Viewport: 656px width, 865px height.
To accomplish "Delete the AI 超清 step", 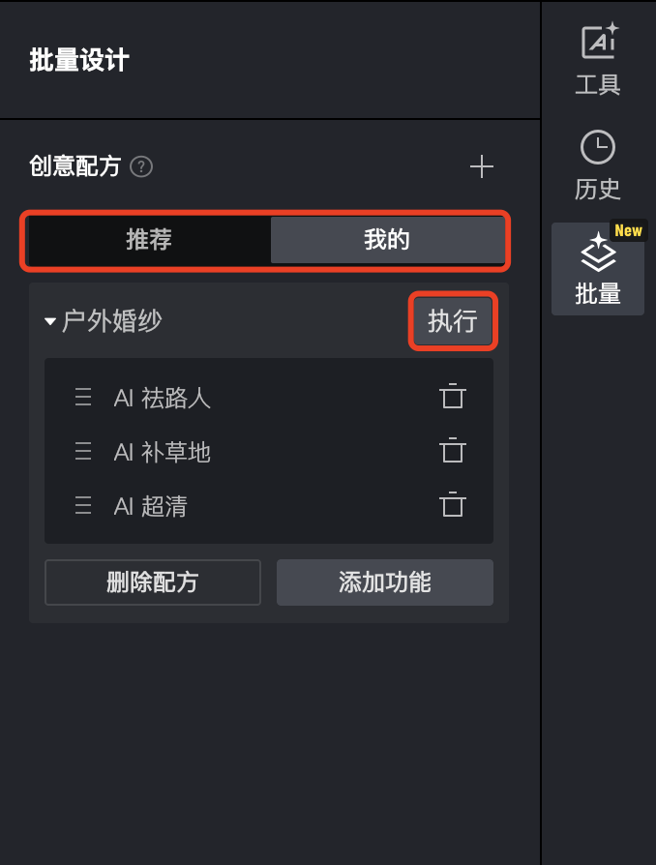I will tap(452, 506).
